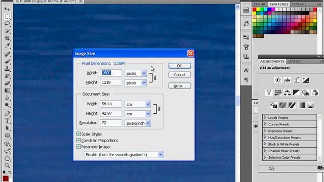Viewport: 324px width, 182px height.
Task: Add a Curves adjustment
Action: click(x=296, y=80)
